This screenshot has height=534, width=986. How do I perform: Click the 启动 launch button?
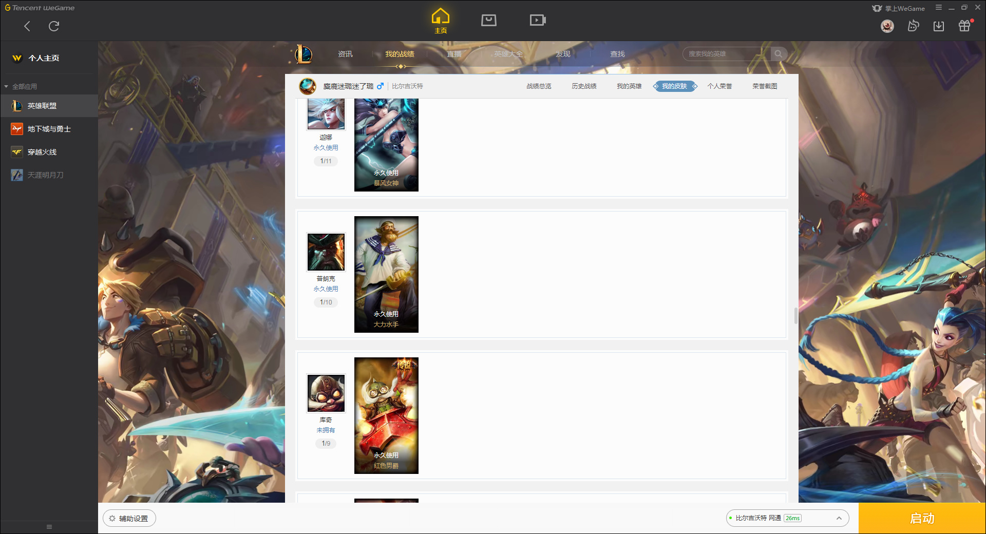point(922,519)
